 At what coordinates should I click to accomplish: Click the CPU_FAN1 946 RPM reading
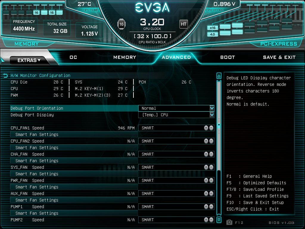[x=126, y=128]
